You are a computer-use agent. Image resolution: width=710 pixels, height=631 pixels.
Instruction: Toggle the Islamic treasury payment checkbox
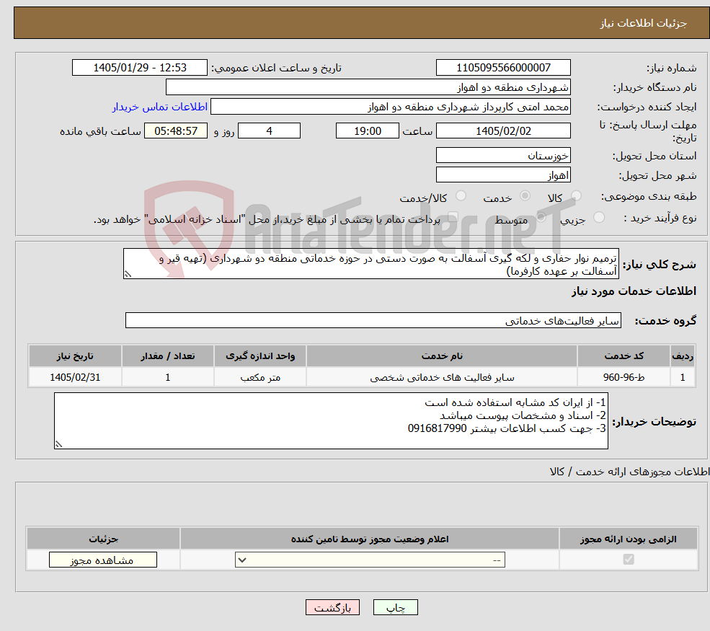[453, 217]
